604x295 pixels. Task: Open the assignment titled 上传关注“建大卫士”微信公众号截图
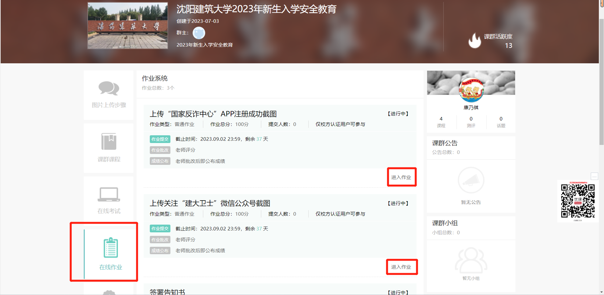coord(210,203)
